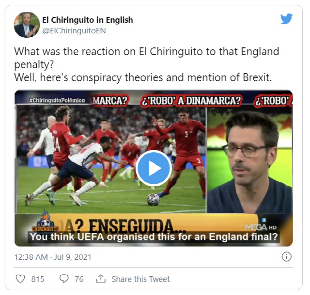This screenshot has width=310, height=295.
Task: Like the tweet with the heart icon
Action: click(20, 279)
